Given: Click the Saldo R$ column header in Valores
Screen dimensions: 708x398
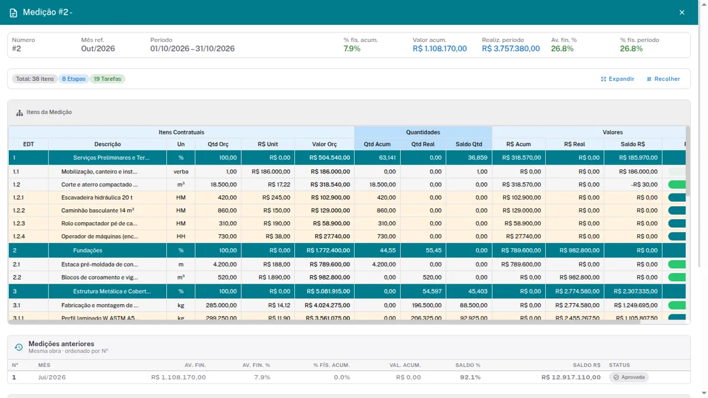Looking at the screenshot, I should click(x=632, y=144).
